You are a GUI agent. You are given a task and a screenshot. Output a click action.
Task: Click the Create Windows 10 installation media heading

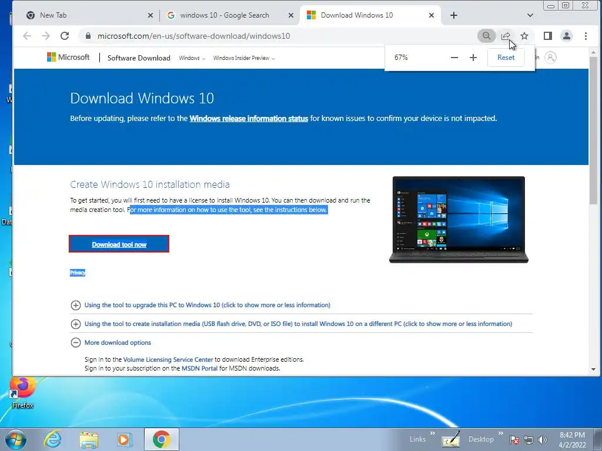pos(150,184)
